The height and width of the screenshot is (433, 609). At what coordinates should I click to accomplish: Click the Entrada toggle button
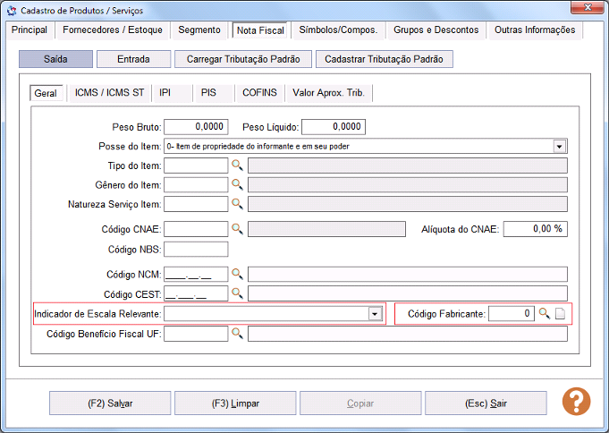click(x=133, y=59)
